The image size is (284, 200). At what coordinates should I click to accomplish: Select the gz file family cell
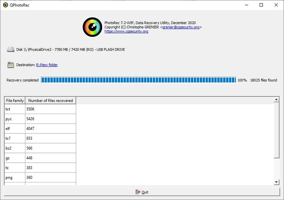point(15,158)
